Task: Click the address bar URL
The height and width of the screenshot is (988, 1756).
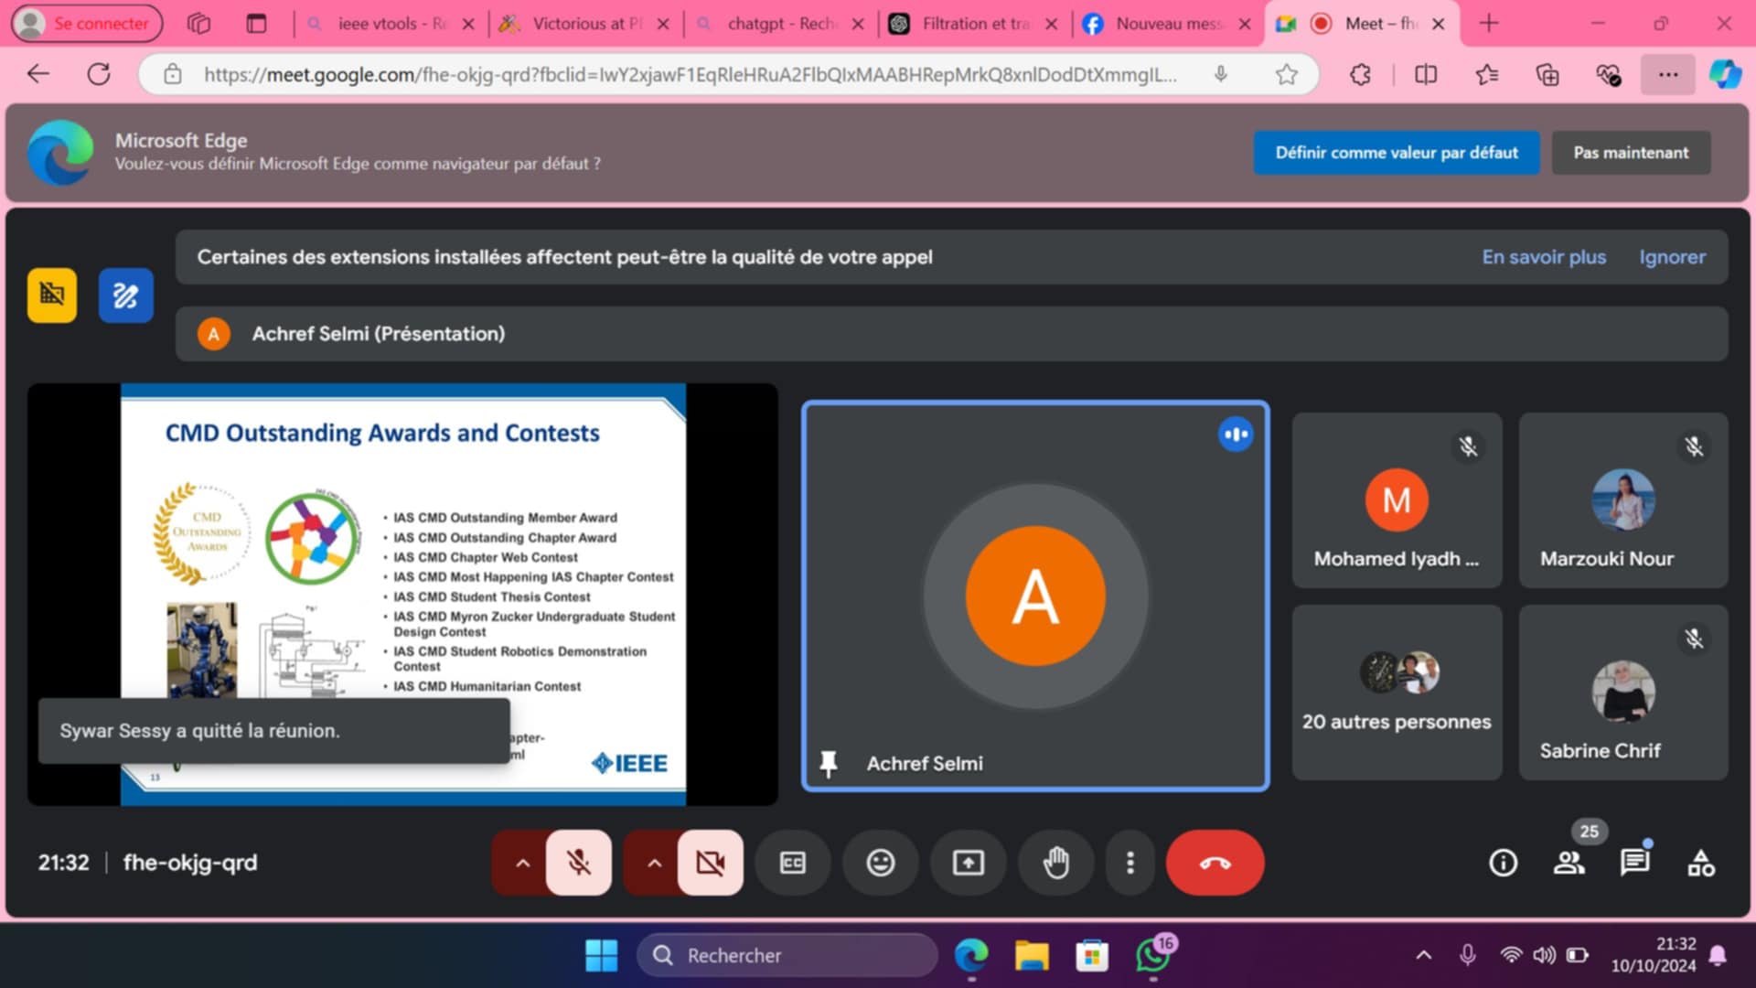Action: pos(691,74)
